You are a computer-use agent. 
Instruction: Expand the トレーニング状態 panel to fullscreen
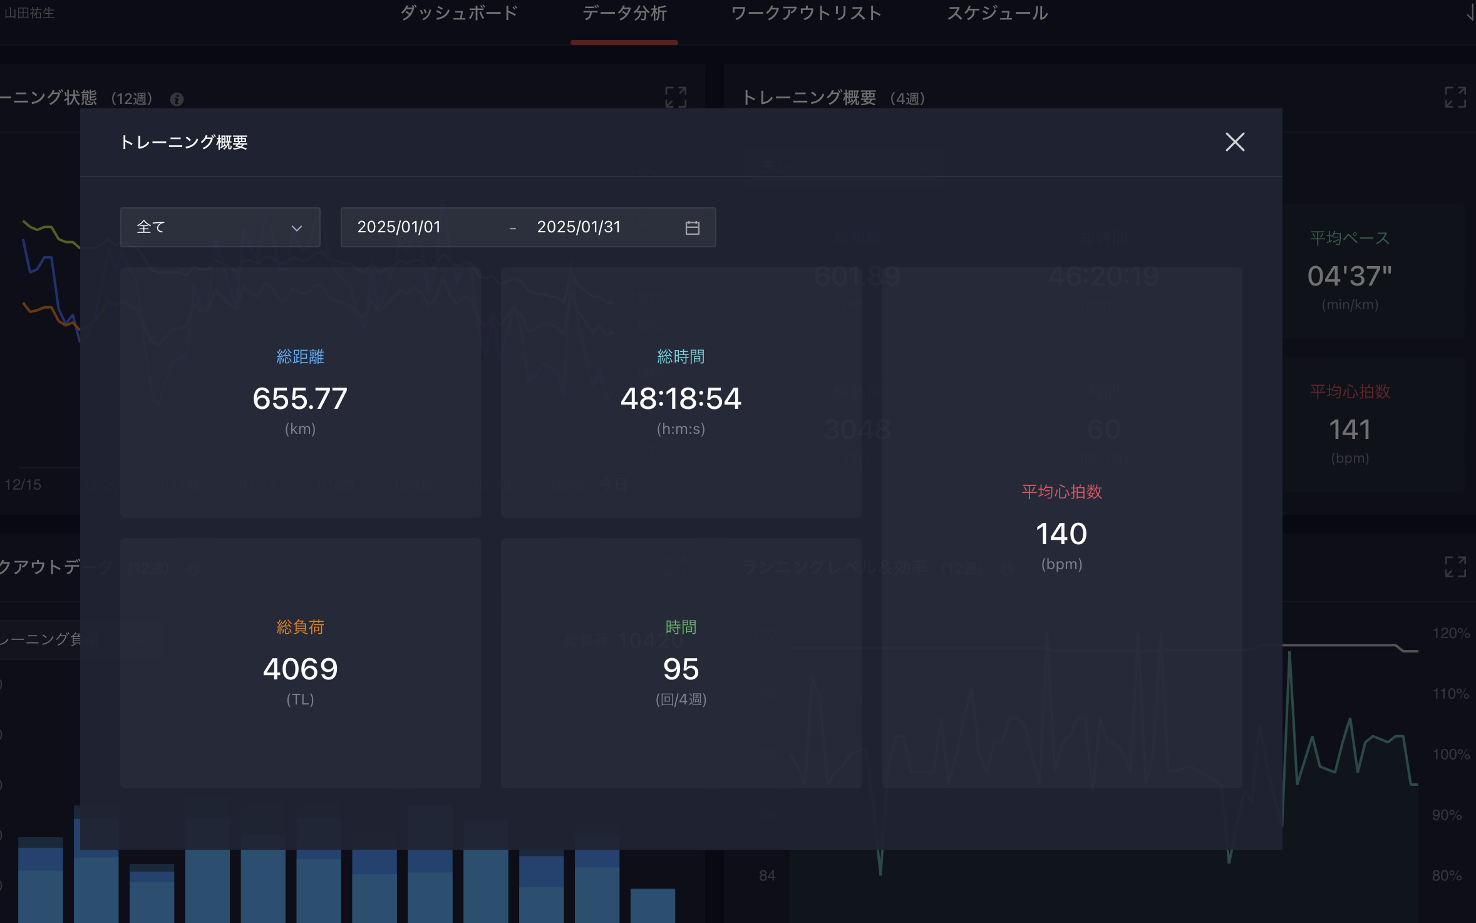click(x=676, y=98)
